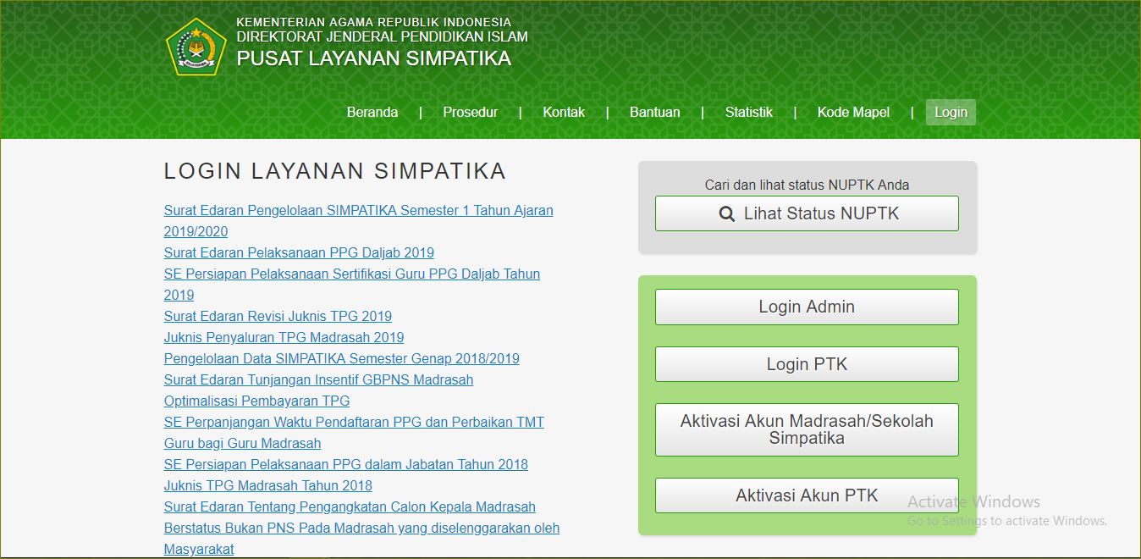Click SE Persiapan Pelaksanaan PPG dalam Jabatan 2018

pos(345,464)
